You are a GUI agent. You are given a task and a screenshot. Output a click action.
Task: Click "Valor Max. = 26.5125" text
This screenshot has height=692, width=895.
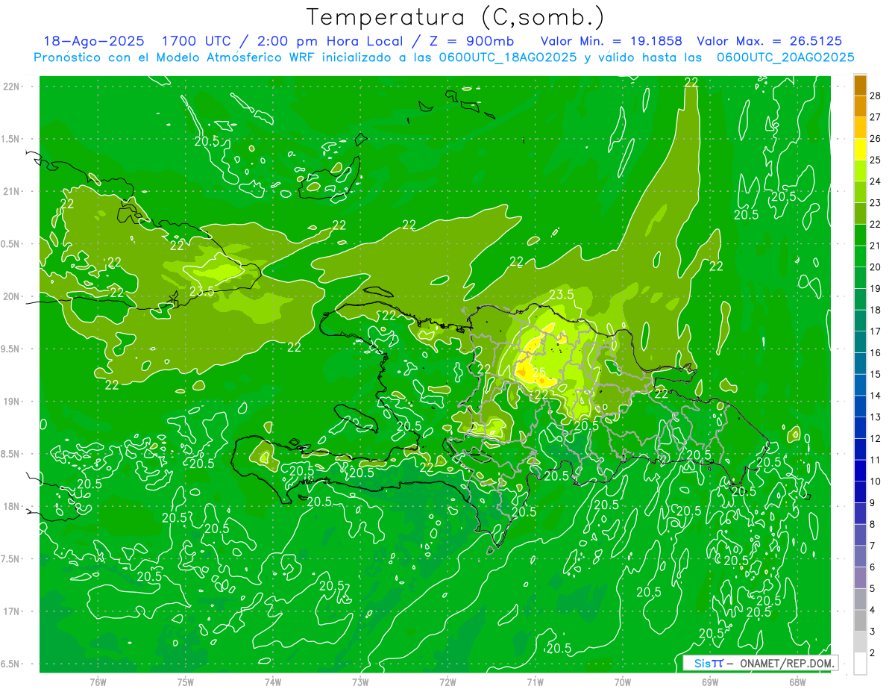click(770, 42)
